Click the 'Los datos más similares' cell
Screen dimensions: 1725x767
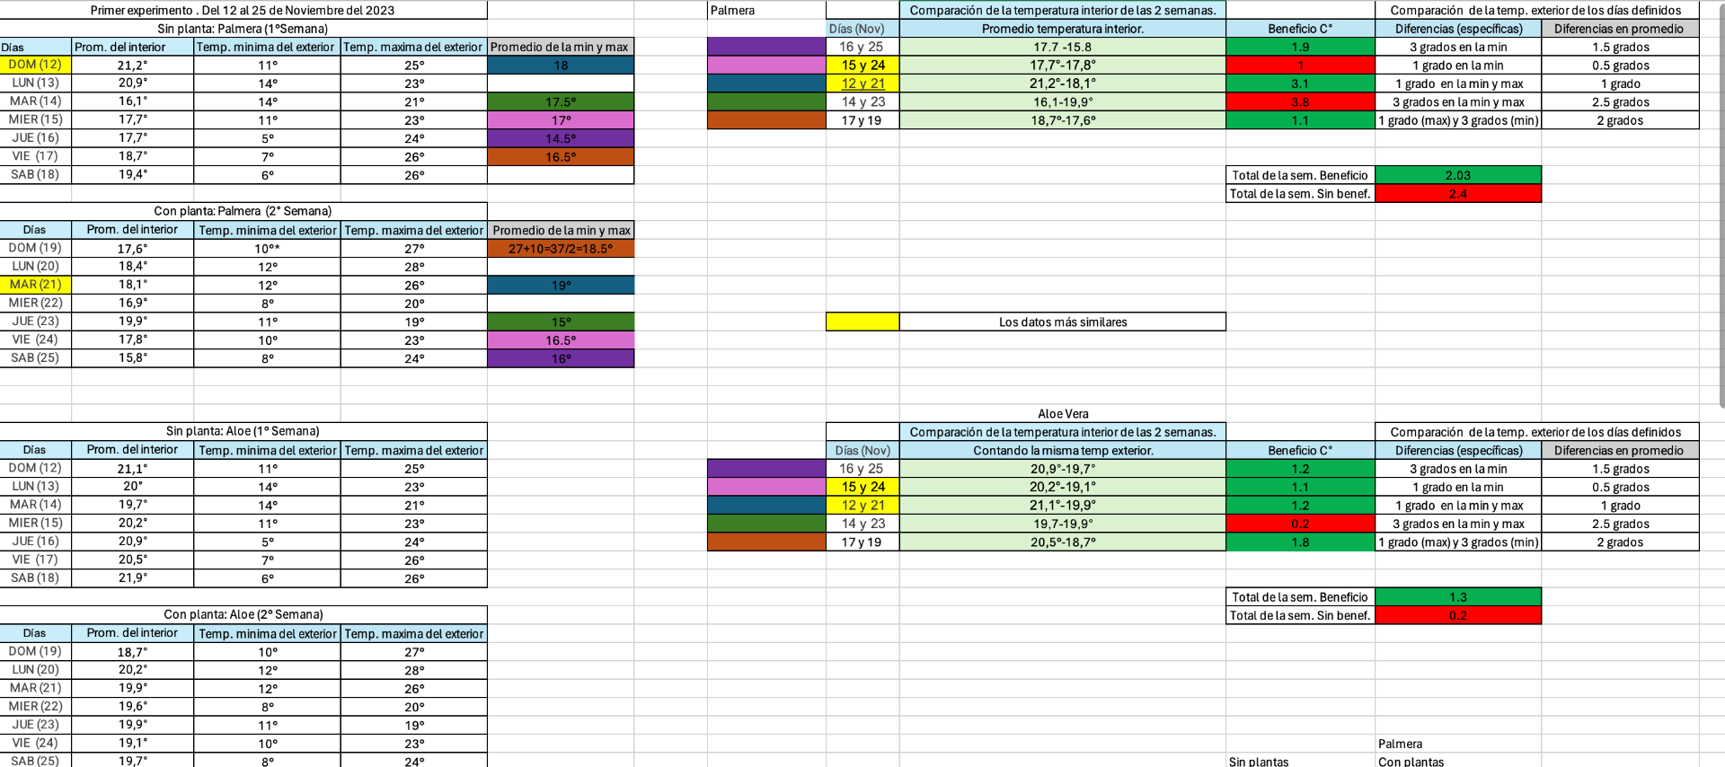[x=1062, y=322]
